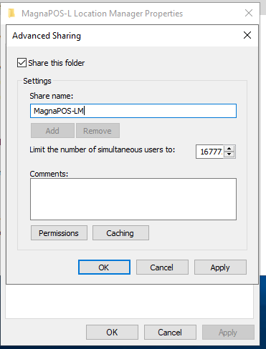Open the Permissions settings
This screenshot has height=349, width=266.
59,233
